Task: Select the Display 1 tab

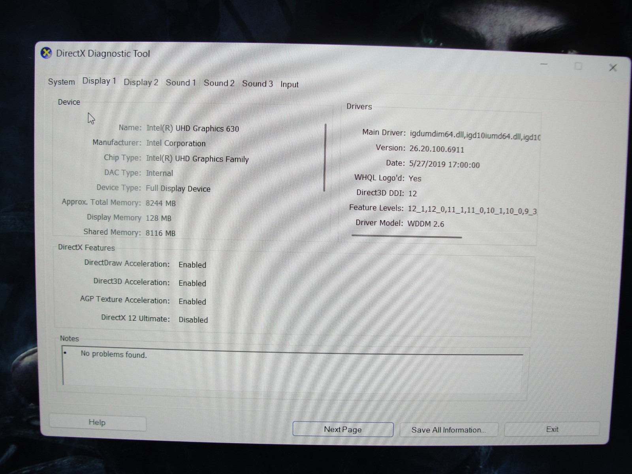Action: pos(99,81)
